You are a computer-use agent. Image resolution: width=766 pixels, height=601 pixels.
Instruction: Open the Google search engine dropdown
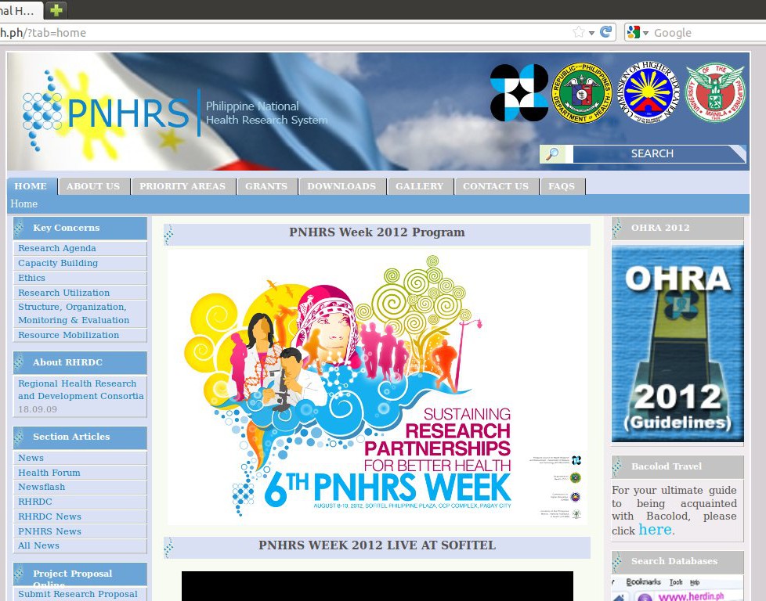638,33
